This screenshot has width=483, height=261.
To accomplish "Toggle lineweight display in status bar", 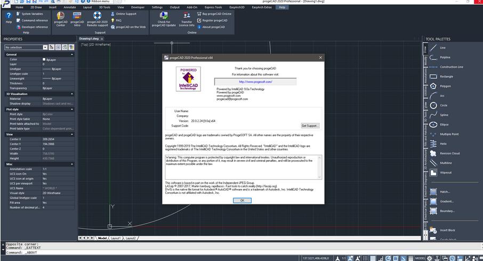I will [411, 258].
